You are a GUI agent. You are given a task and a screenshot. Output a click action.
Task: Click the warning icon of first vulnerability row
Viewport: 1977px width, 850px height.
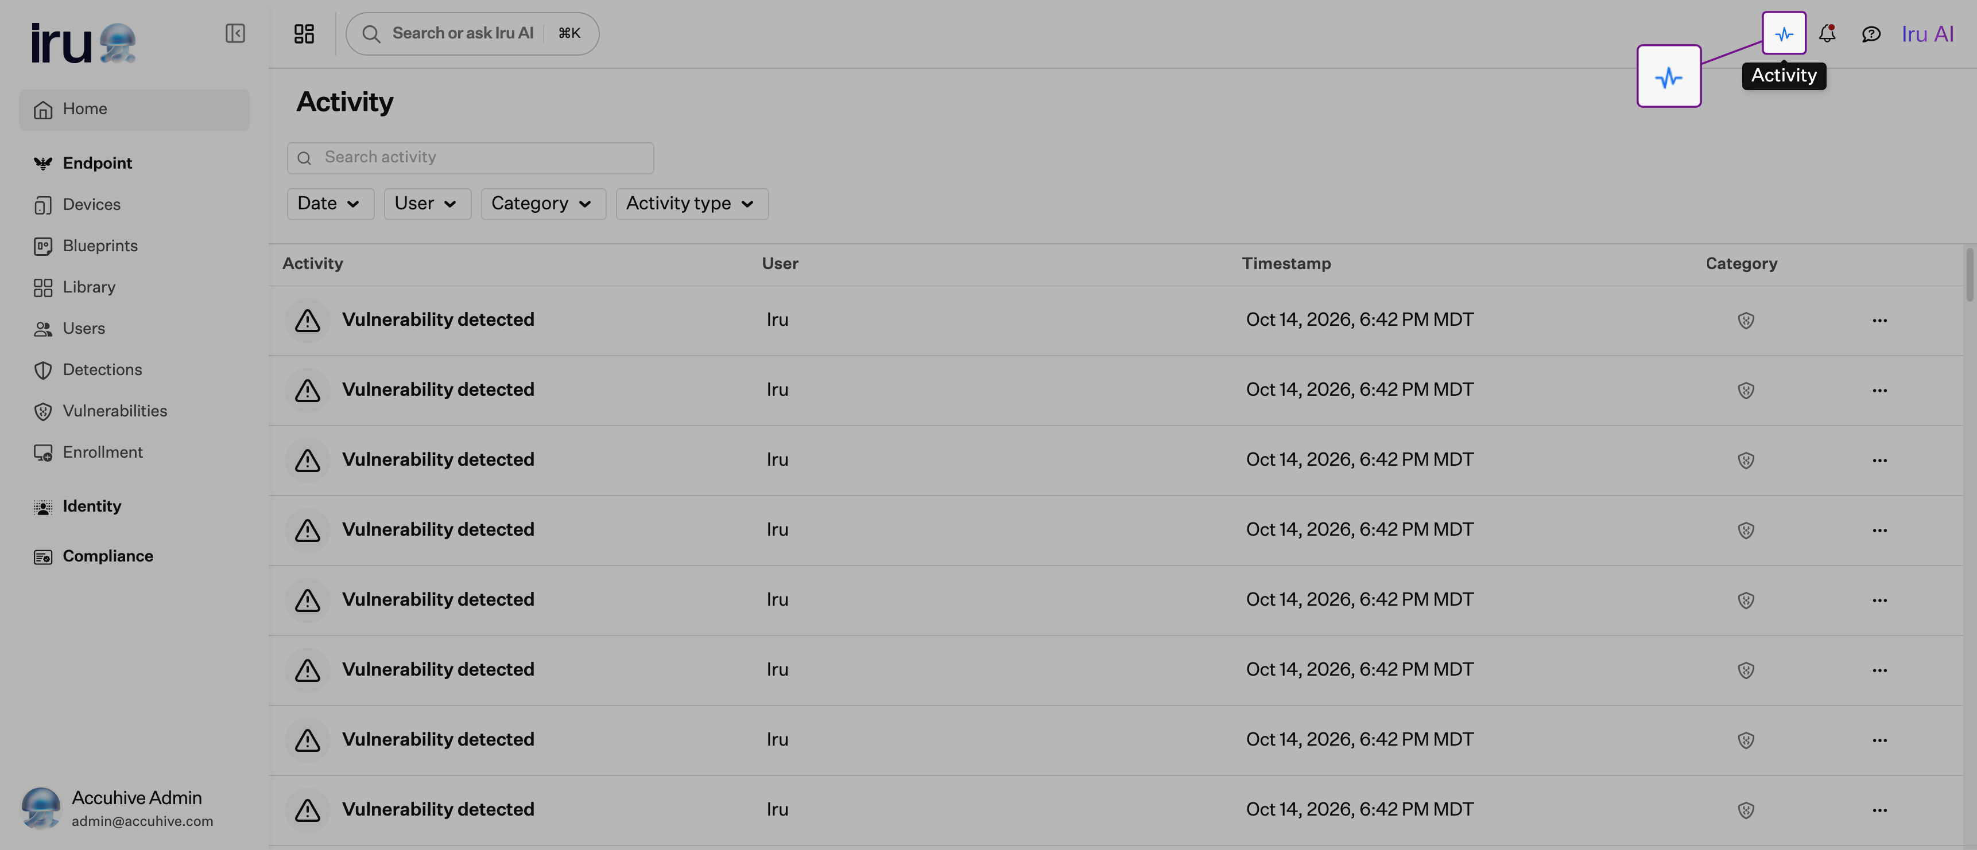pyautogui.click(x=308, y=320)
